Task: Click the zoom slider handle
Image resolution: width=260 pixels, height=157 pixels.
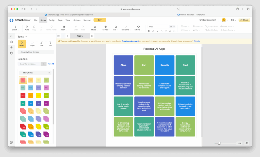Action: click(219, 143)
